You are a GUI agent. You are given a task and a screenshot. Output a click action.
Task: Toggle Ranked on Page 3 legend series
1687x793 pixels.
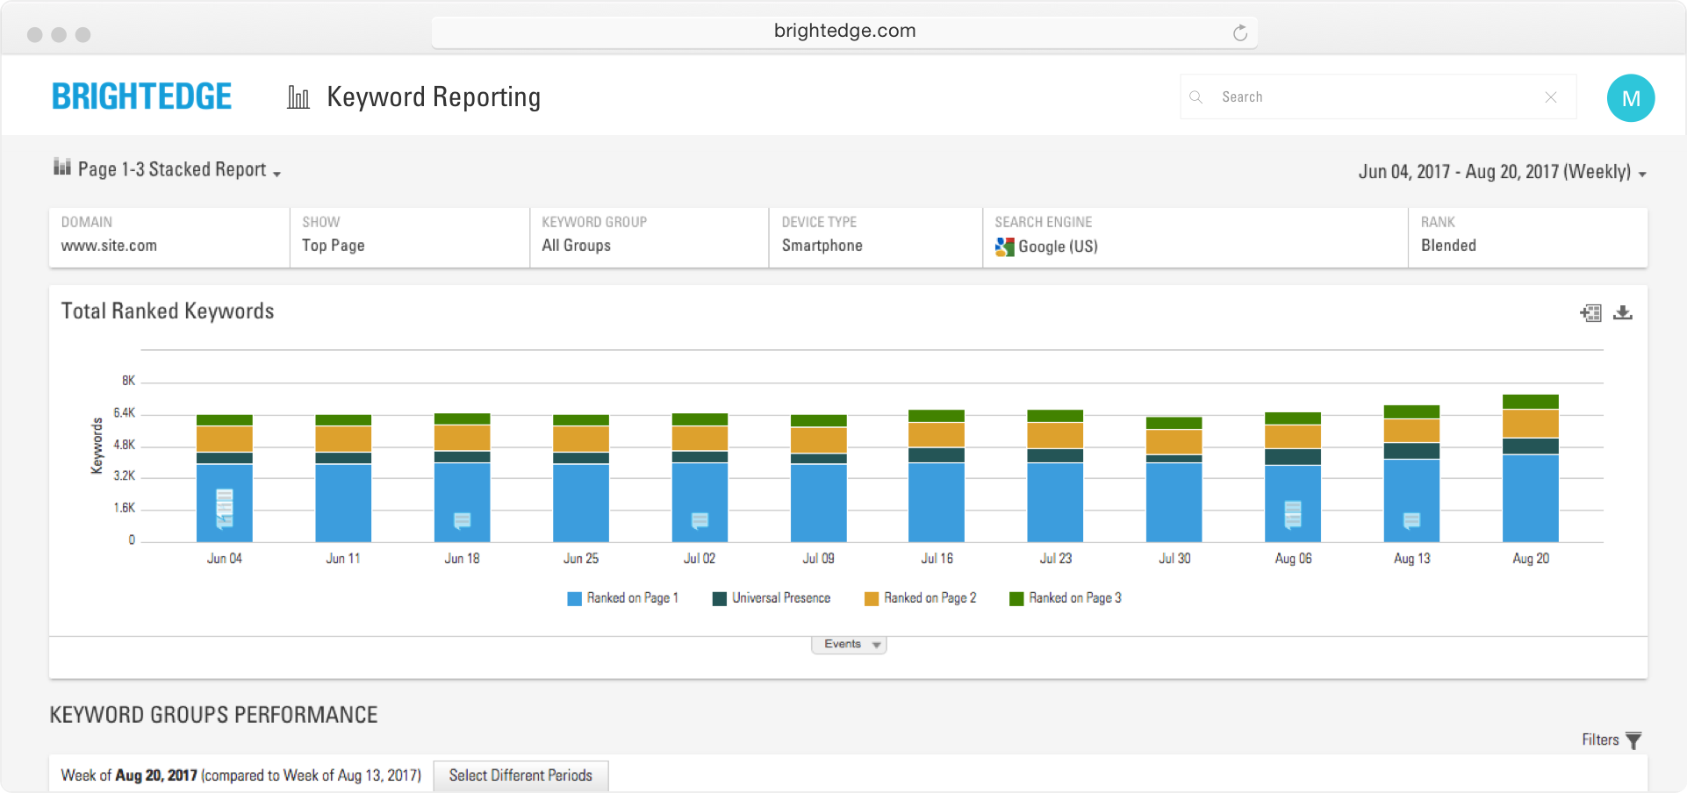[x=1066, y=598]
